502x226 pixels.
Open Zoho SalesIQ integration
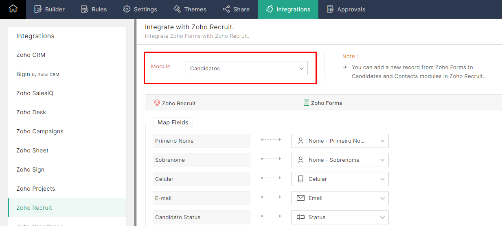35,93
